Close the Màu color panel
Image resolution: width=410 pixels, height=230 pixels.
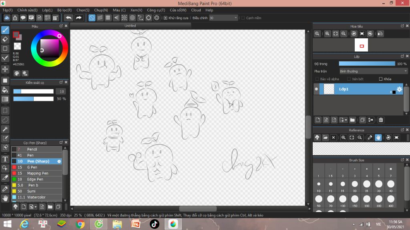[66, 26]
